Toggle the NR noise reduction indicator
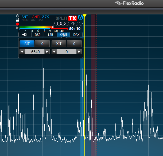 point(28,20)
